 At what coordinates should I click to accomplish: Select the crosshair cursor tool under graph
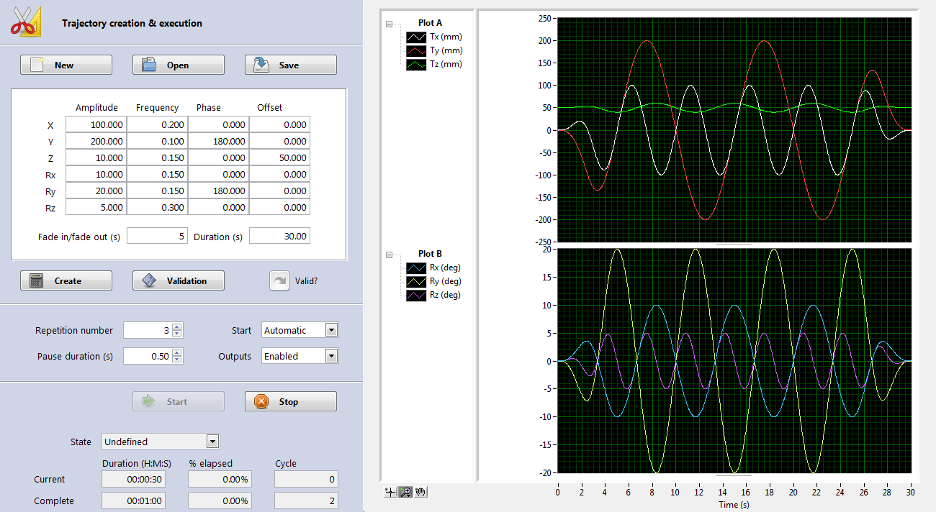coord(390,492)
